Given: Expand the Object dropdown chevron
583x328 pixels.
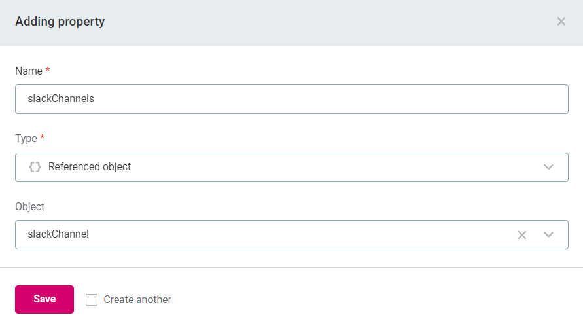Looking at the screenshot, I should pos(548,235).
